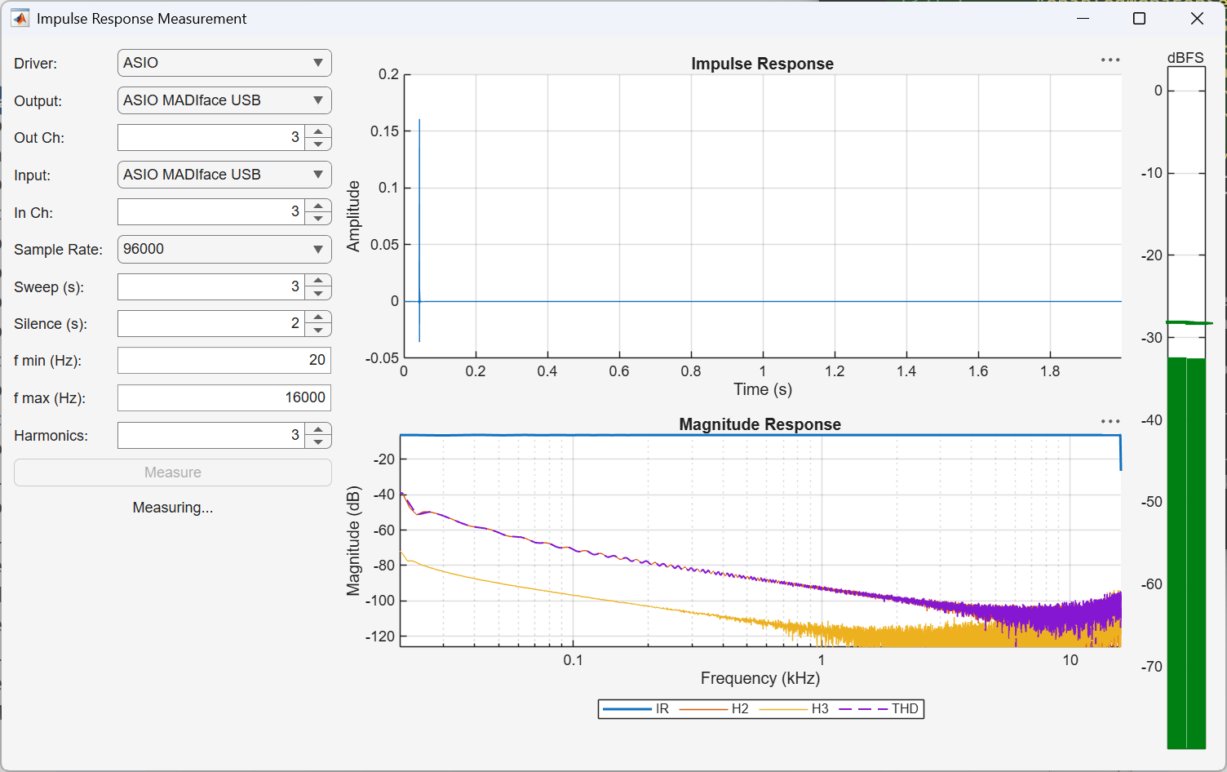This screenshot has height=772, width=1227.
Task: Decrease Sweep seconds with down arrow
Action: coord(318,294)
